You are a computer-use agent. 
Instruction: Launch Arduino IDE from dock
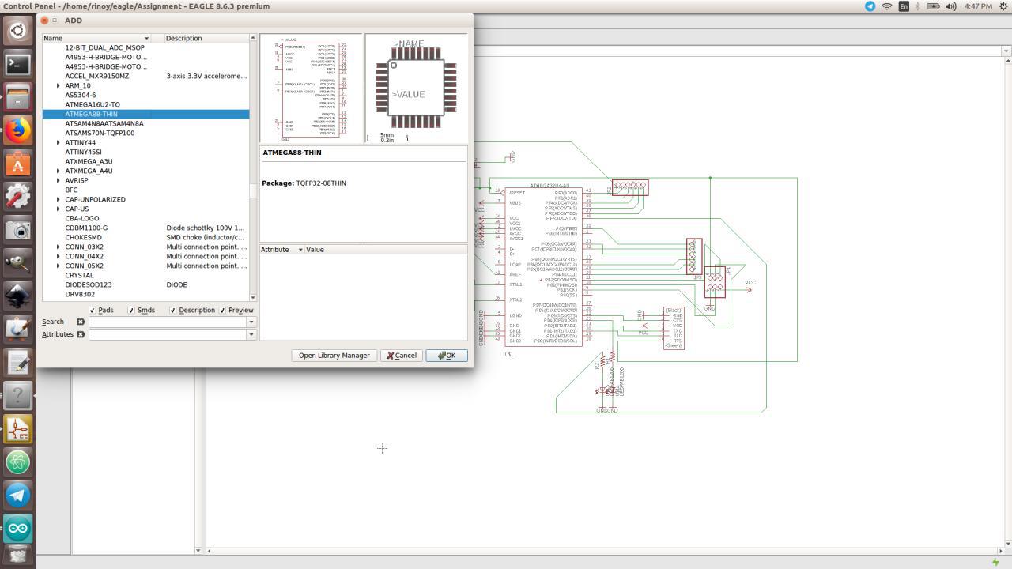click(17, 529)
